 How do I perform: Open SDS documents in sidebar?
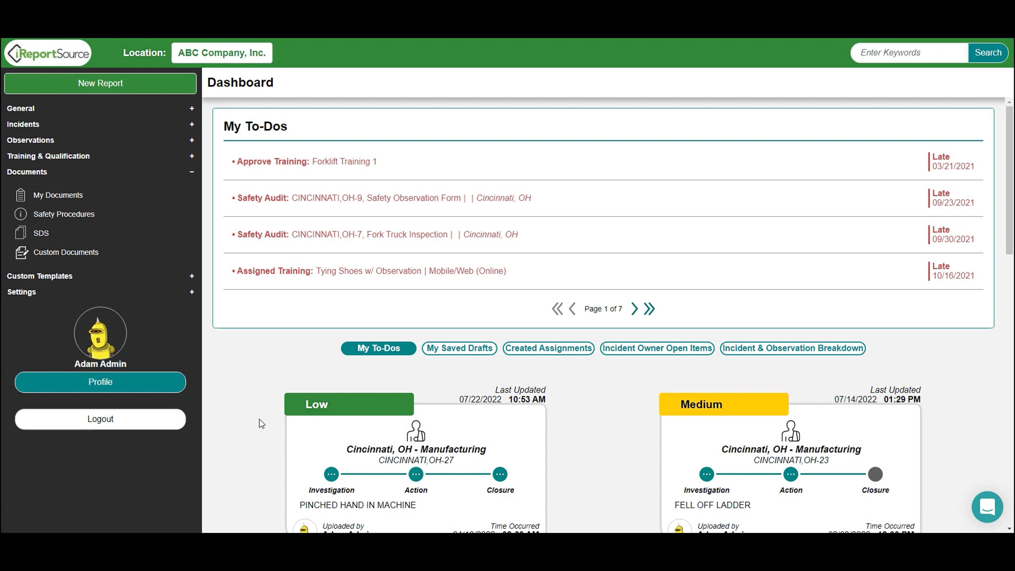click(x=41, y=233)
